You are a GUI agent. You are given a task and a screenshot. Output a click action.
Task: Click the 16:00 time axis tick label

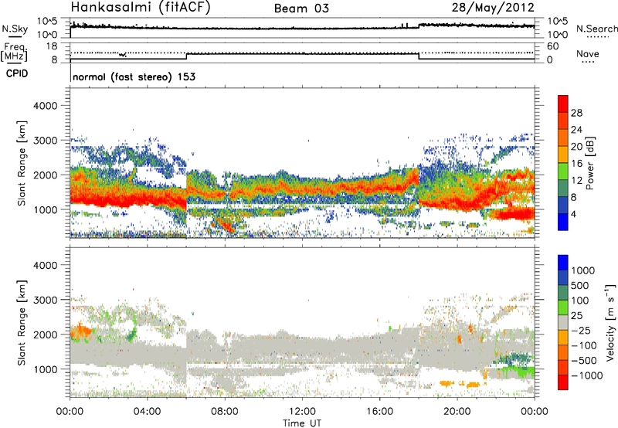tap(379, 411)
